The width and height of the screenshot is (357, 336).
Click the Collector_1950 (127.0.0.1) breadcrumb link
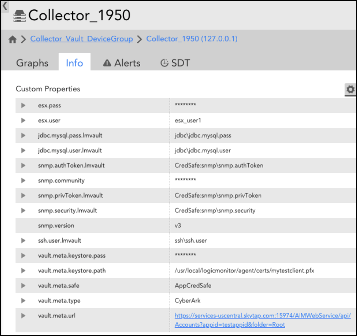coord(192,39)
